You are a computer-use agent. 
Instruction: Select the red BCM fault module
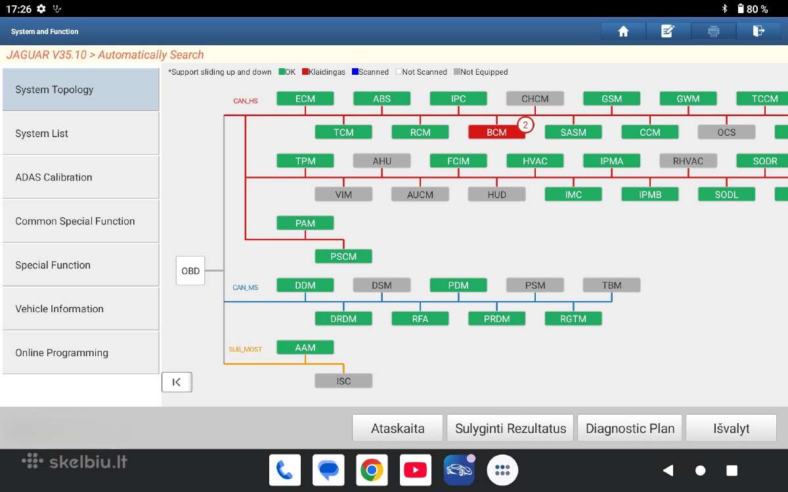pos(496,132)
